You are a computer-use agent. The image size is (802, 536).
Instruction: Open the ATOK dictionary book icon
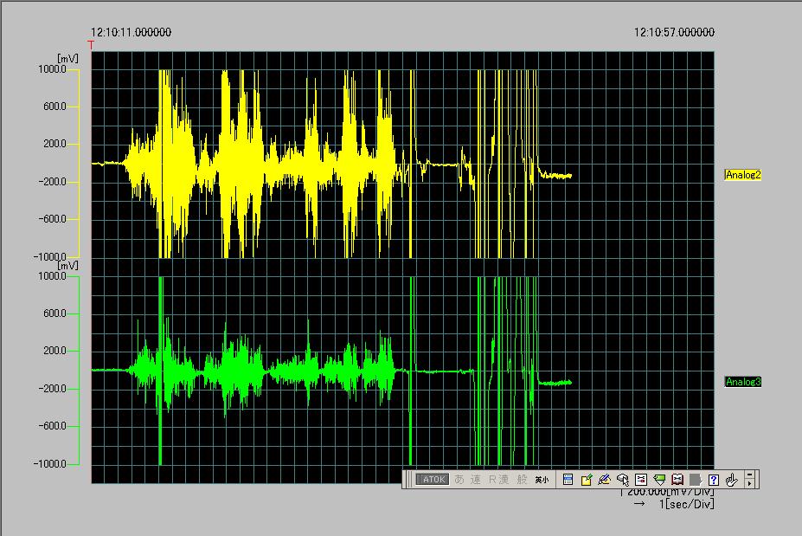click(677, 480)
